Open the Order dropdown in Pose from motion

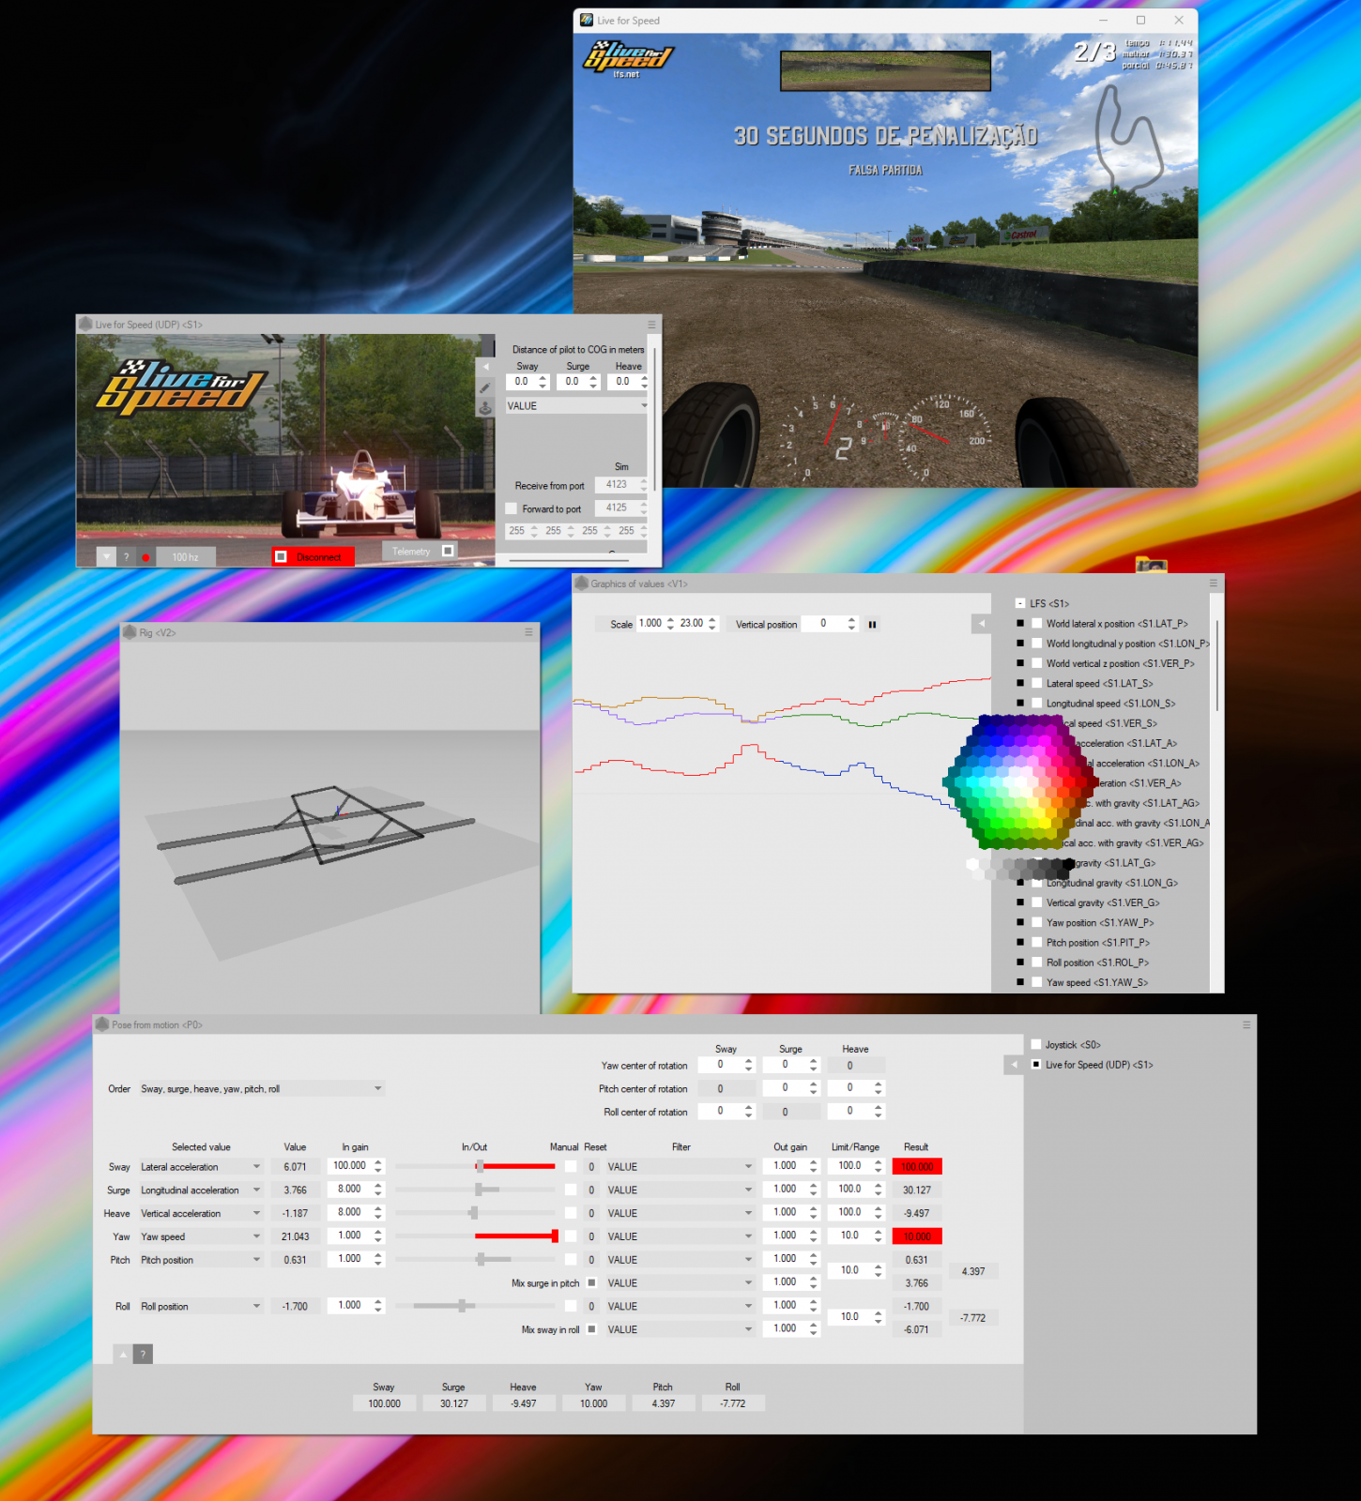[x=262, y=1089]
